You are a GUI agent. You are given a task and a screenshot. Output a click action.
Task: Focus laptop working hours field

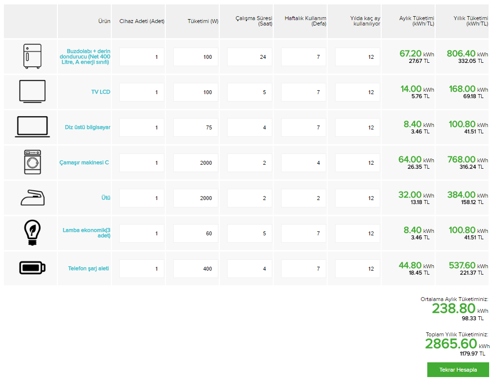[x=250, y=127]
